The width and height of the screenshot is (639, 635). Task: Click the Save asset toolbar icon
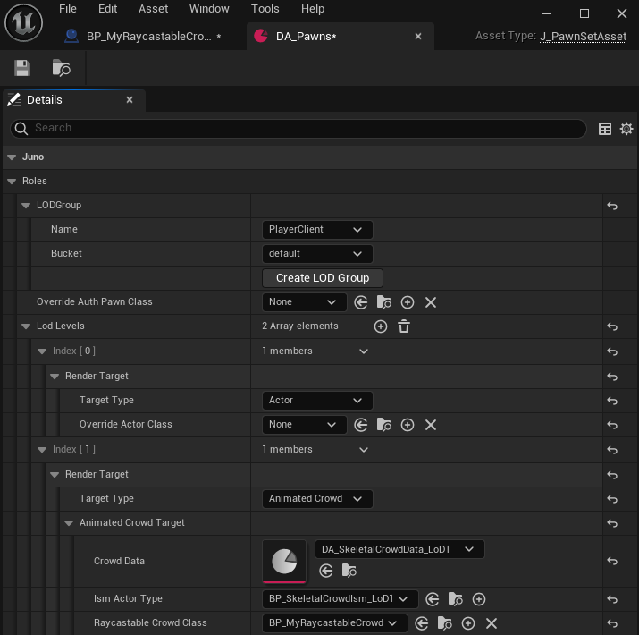tap(22, 68)
